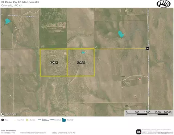Click the Rob Herrmann name
Image resolution: width=174 pixels, height=135 pixels.
tap(8, 131)
